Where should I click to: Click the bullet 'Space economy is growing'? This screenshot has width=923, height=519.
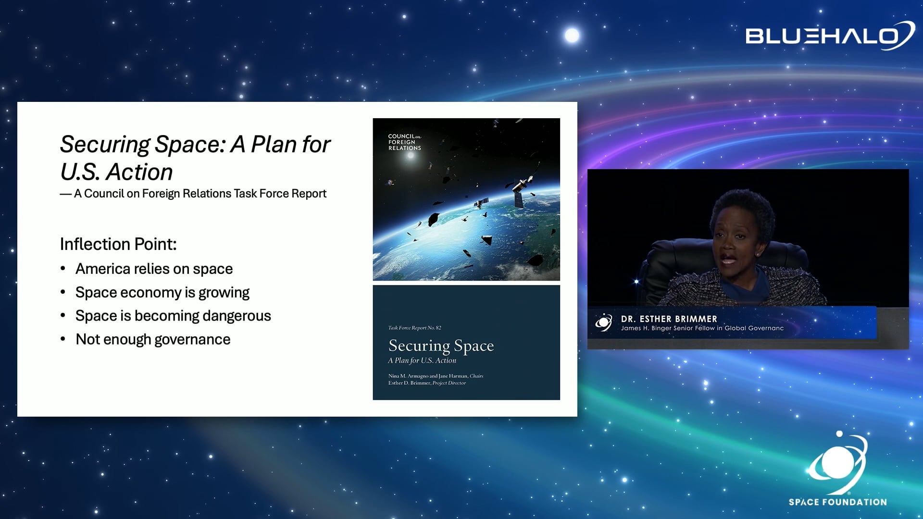click(162, 293)
